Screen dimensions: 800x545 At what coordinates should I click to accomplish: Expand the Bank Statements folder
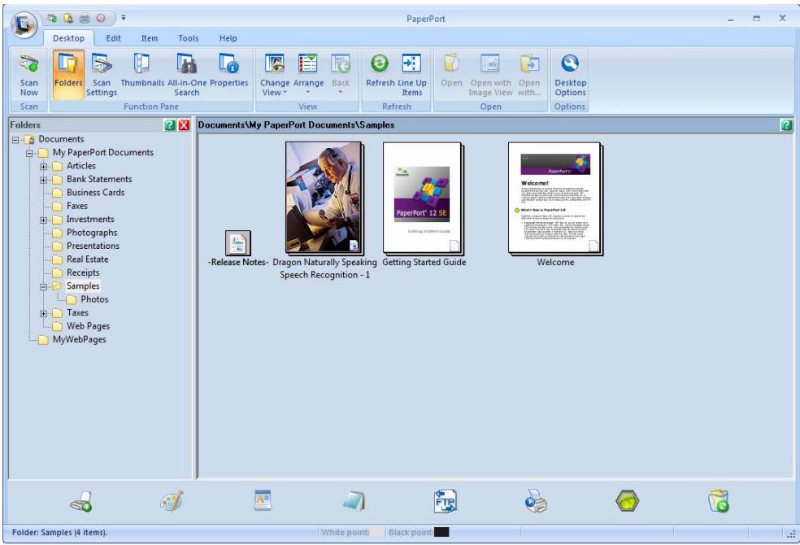click(43, 180)
